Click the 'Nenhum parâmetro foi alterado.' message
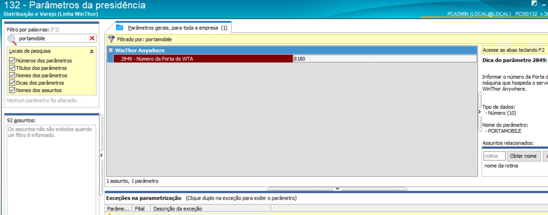Viewport: 548px width, 215px height. coord(42,100)
